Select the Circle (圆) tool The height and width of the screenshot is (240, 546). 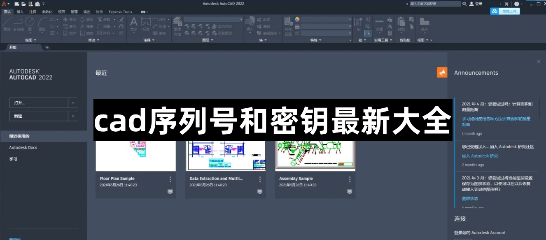point(30,24)
